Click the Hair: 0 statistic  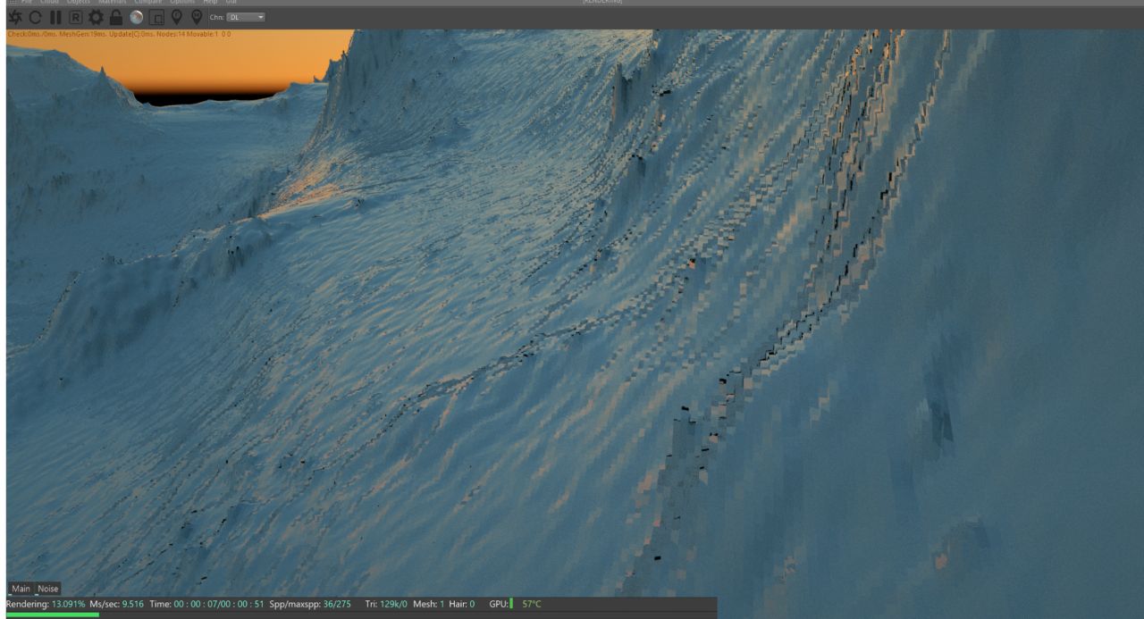pyautogui.click(x=462, y=605)
